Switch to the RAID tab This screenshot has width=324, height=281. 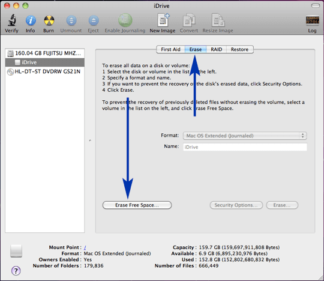(x=217, y=49)
